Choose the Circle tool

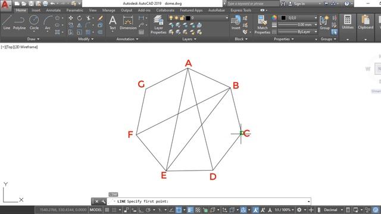[x=34, y=23]
